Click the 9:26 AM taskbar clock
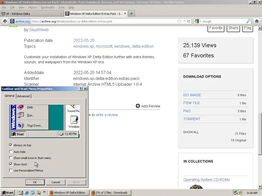The height and width of the screenshot is (196, 262). [x=252, y=193]
